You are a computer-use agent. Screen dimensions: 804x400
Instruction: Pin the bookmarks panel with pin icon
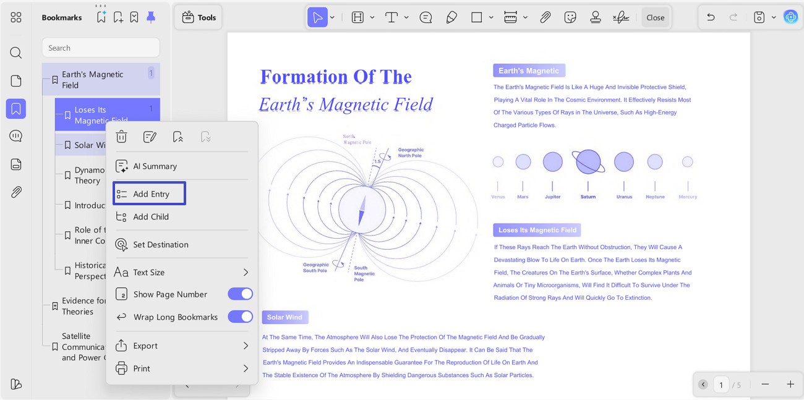(x=151, y=17)
